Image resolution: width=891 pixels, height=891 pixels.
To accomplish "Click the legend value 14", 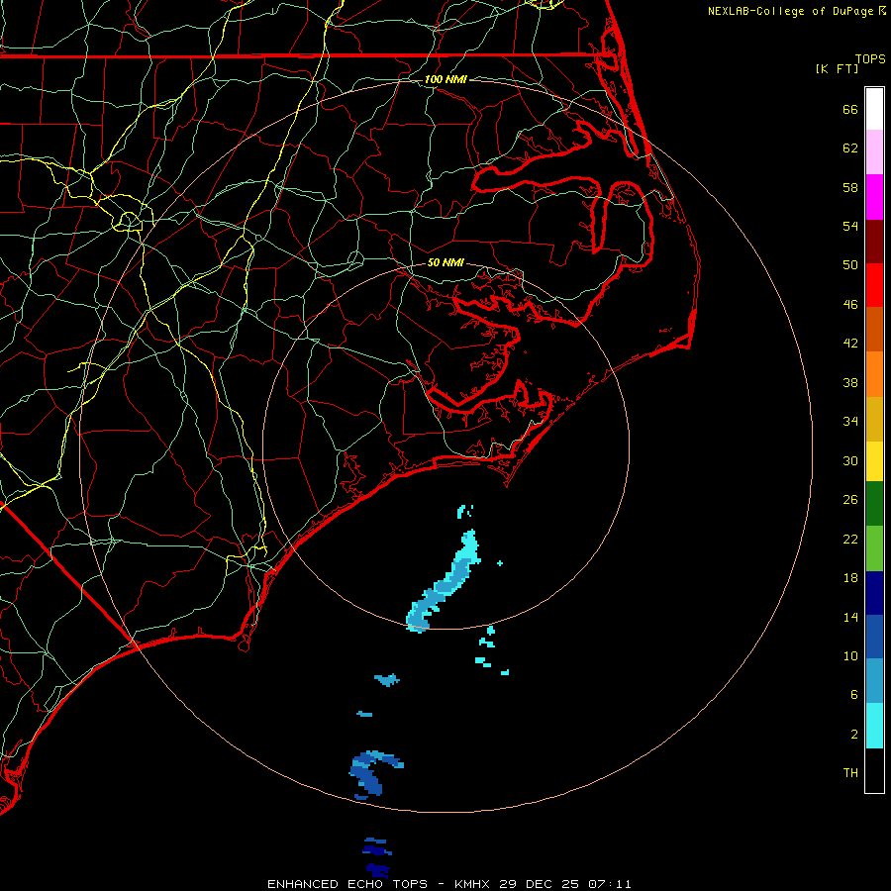I will tap(850, 617).
